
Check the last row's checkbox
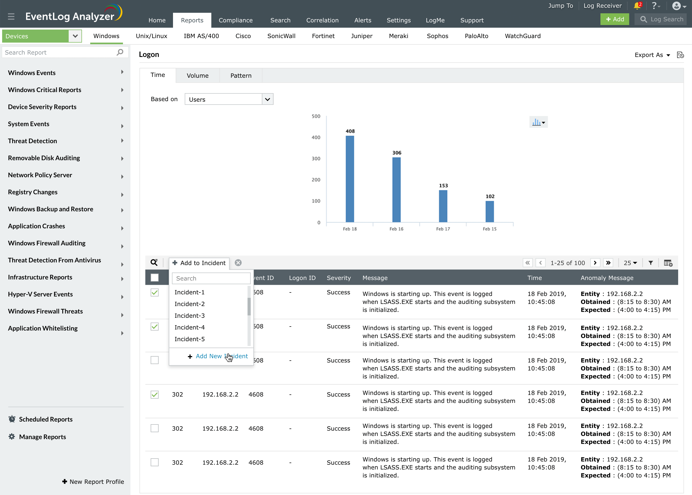click(155, 462)
